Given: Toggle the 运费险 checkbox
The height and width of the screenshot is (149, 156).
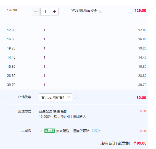Looking at the screenshot, I should (41, 131).
